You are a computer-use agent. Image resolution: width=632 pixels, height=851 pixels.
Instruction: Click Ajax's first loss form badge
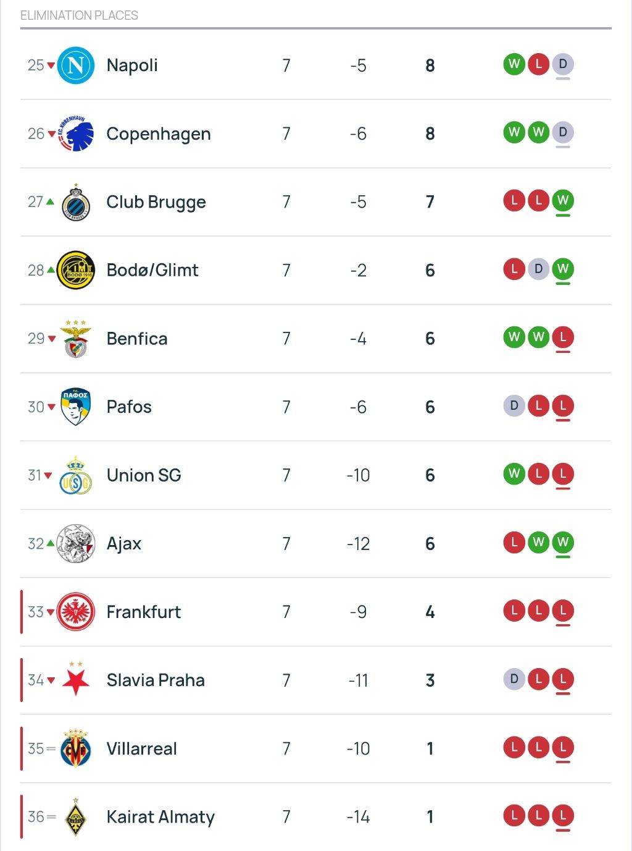click(514, 542)
